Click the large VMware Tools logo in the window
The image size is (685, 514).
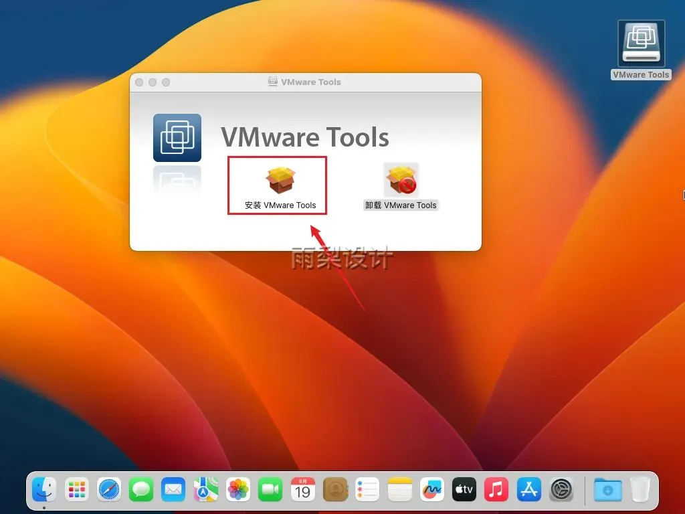pyautogui.click(x=177, y=138)
